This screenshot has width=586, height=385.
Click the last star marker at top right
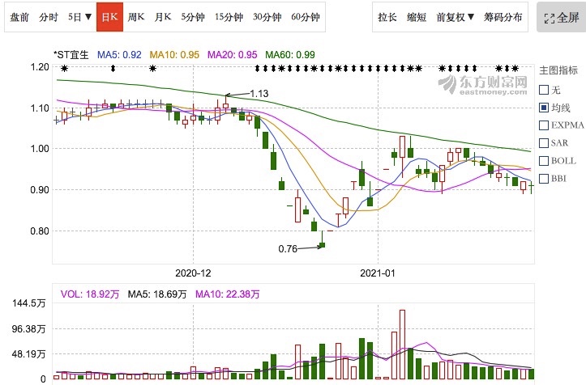click(515, 69)
